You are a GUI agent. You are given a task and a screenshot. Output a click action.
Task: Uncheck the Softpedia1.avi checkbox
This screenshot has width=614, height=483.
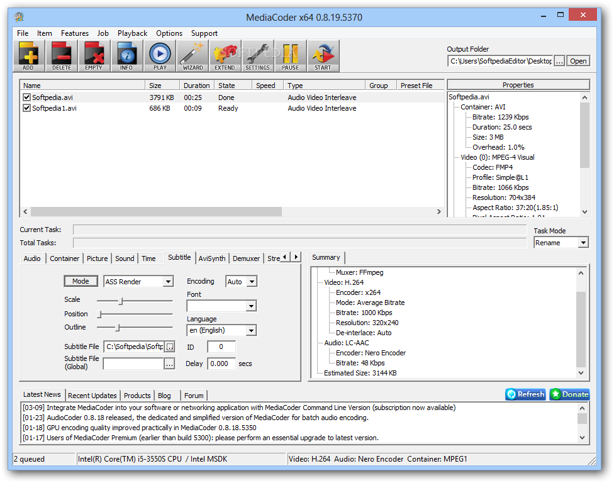(x=26, y=108)
